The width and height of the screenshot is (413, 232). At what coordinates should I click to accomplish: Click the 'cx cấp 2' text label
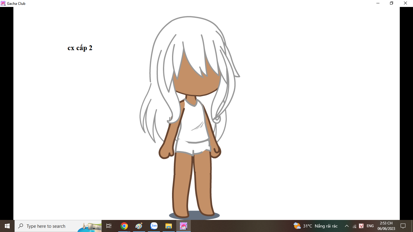[x=80, y=48]
